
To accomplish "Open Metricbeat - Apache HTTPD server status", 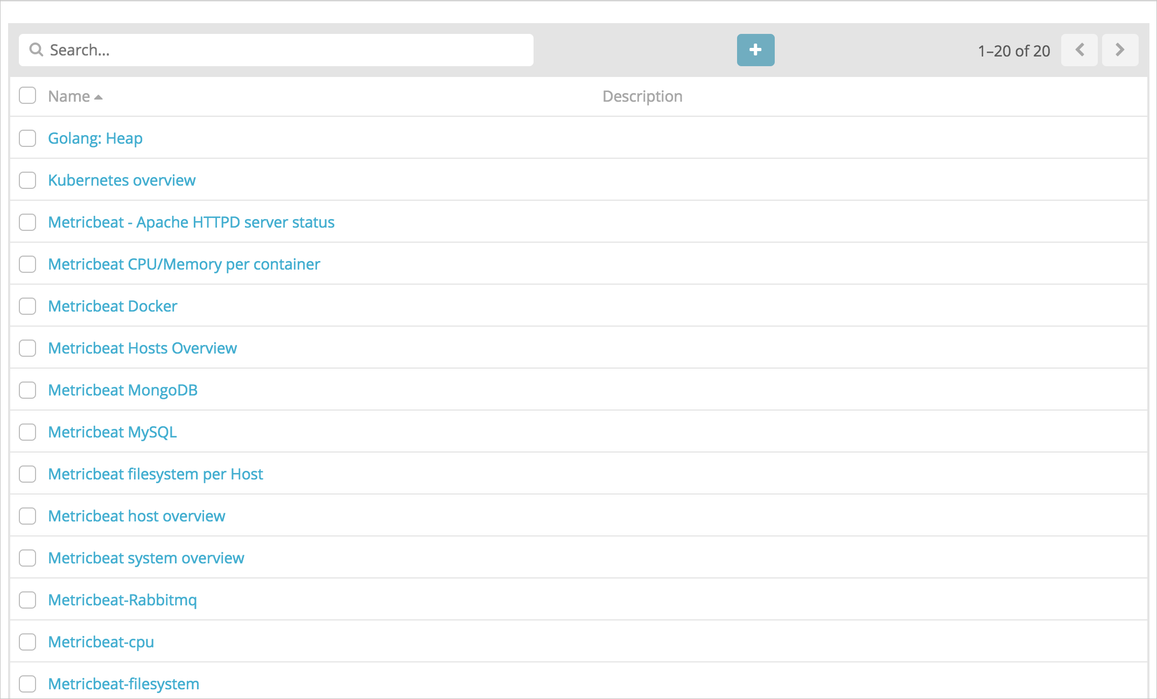I will 191,222.
